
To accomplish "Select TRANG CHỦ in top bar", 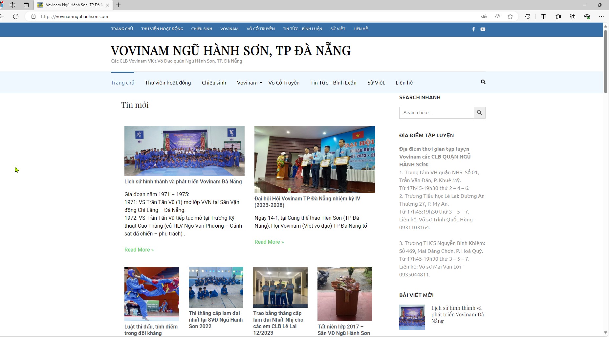I will (x=122, y=29).
